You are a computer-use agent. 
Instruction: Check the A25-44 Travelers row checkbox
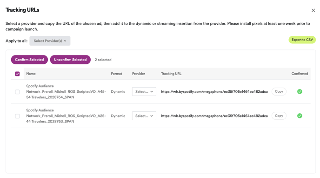coord(17,116)
